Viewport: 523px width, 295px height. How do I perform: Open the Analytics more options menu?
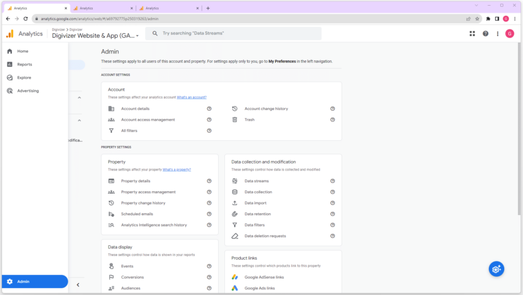coord(498,33)
